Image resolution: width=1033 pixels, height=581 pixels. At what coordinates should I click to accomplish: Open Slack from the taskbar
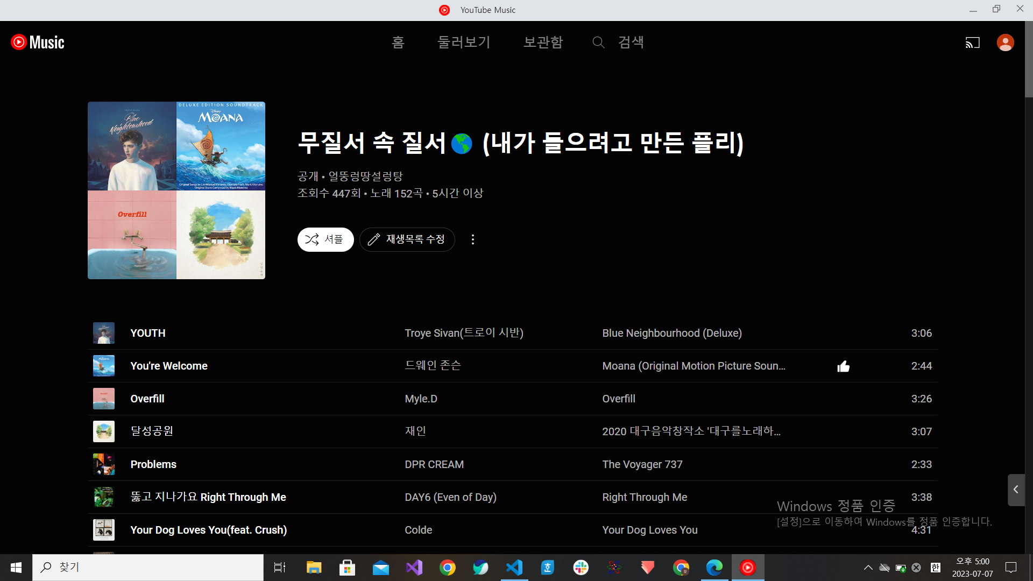tap(581, 568)
